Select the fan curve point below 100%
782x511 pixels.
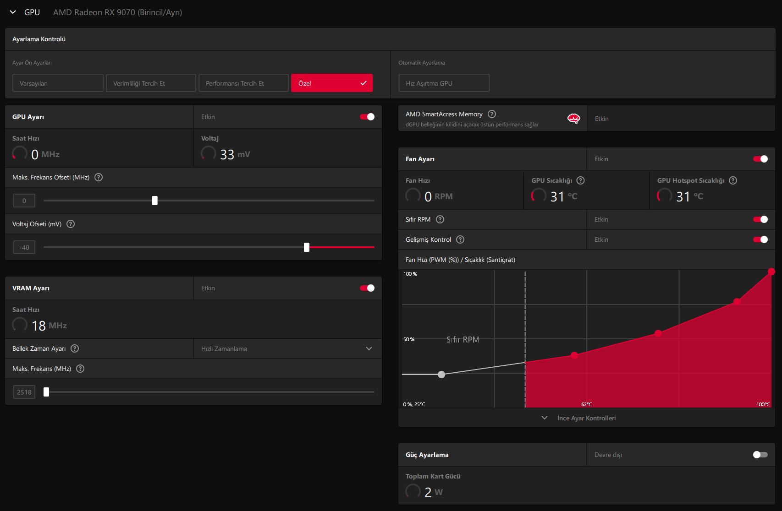click(x=737, y=302)
